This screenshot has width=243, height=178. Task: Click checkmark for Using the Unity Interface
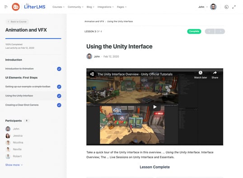pos(59,96)
